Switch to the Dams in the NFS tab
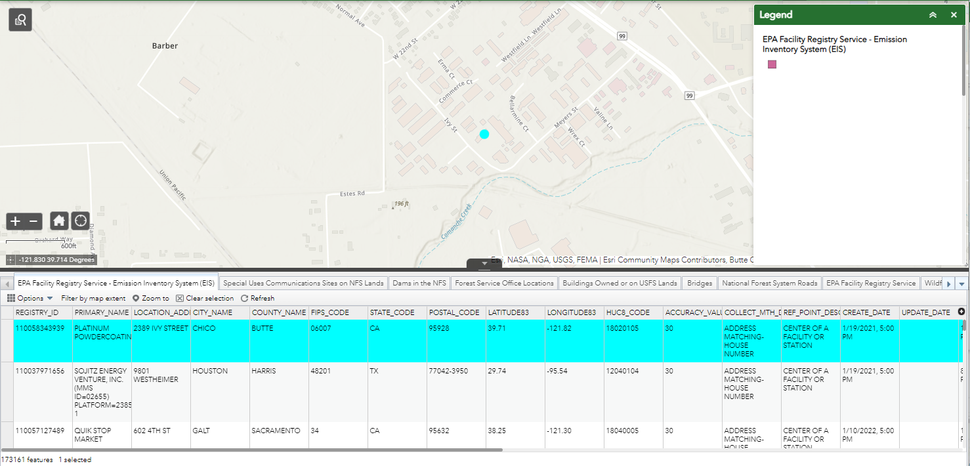Image resolution: width=970 pixels, height=466 pixels. (x=418, y=283)
